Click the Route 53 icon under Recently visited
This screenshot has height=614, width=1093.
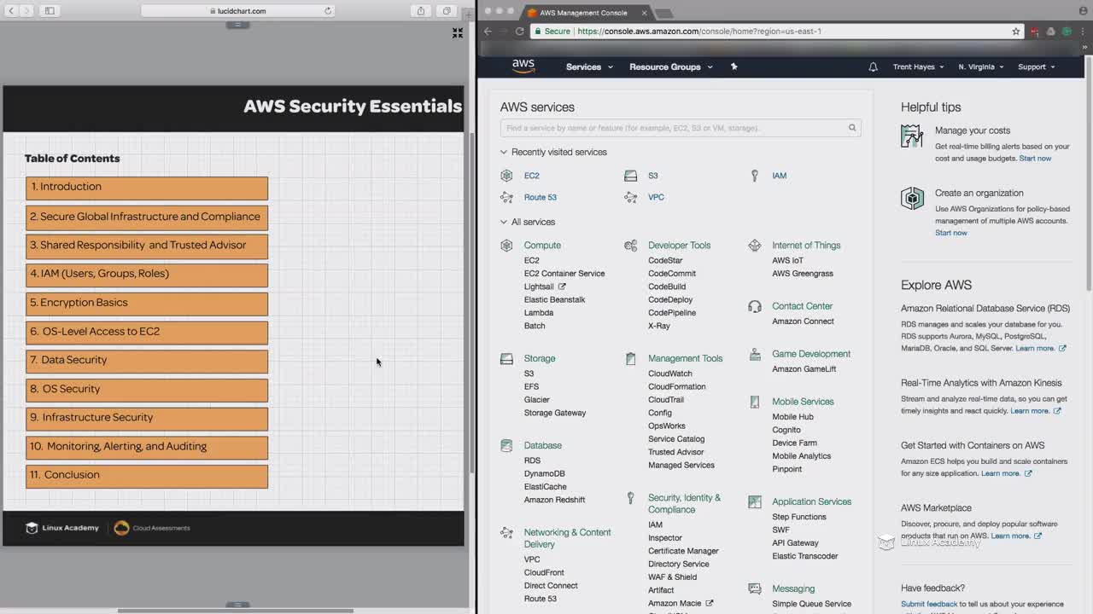pyautogui.click(x=506, y=197)
